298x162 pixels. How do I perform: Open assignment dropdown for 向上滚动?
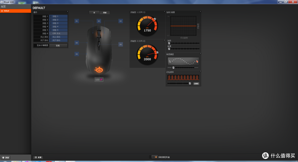(x=58, y=37)
